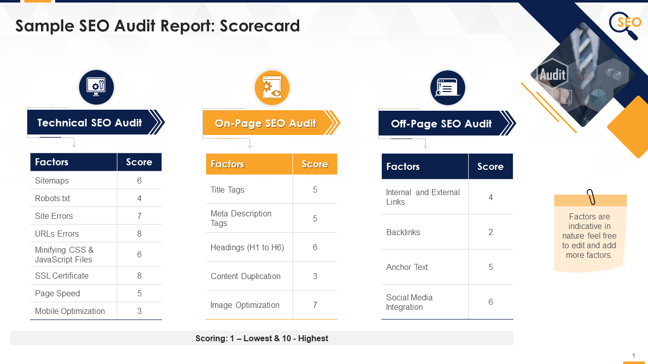Click chevron arrows on On-Page SEO Audit banner
The height and width of the screenshot is (364, 648).
click(333, 123)
